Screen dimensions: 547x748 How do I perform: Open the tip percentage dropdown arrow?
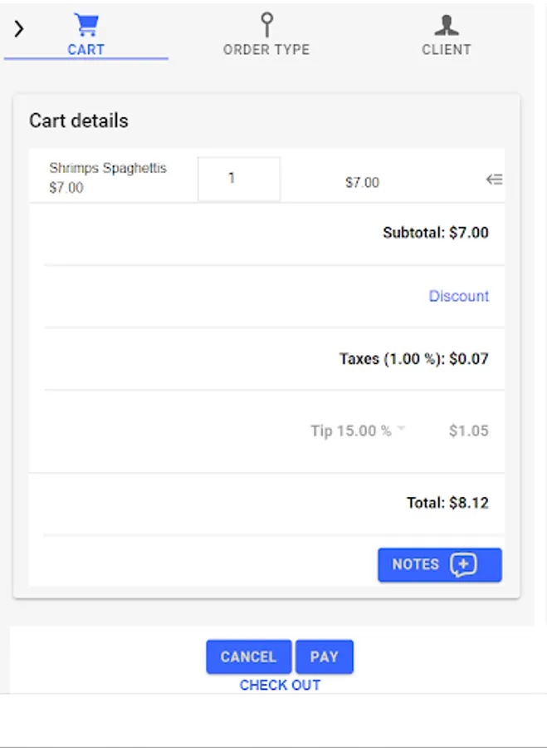(402, 429)
